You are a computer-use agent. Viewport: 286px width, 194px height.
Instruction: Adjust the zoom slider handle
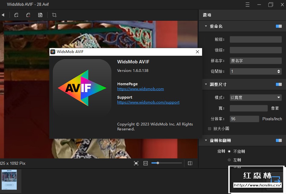(158, 163)
